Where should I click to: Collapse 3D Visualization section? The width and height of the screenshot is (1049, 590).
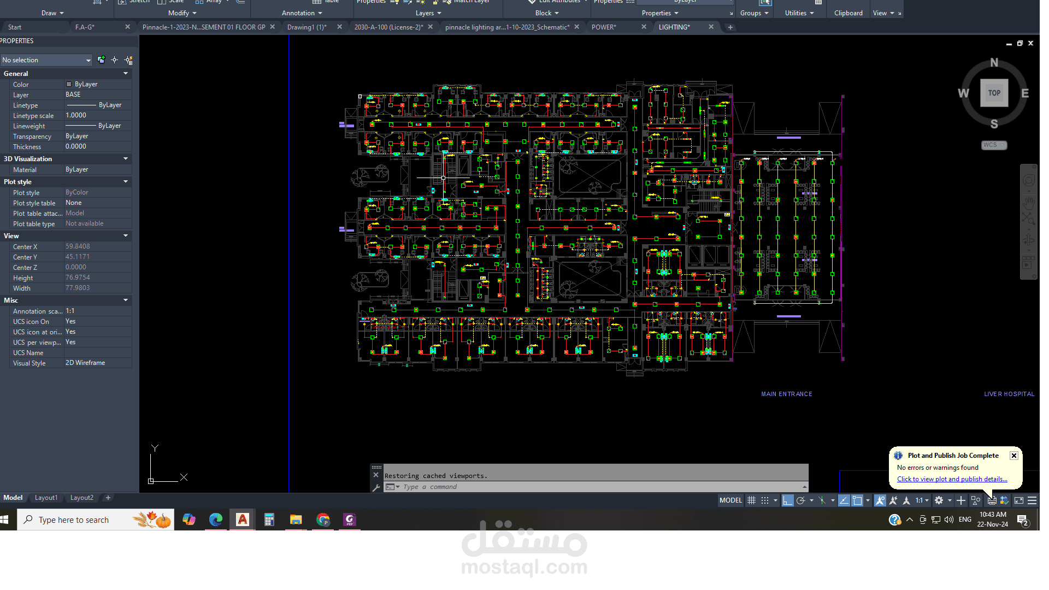pyautogui.click(x=126, y=159)
